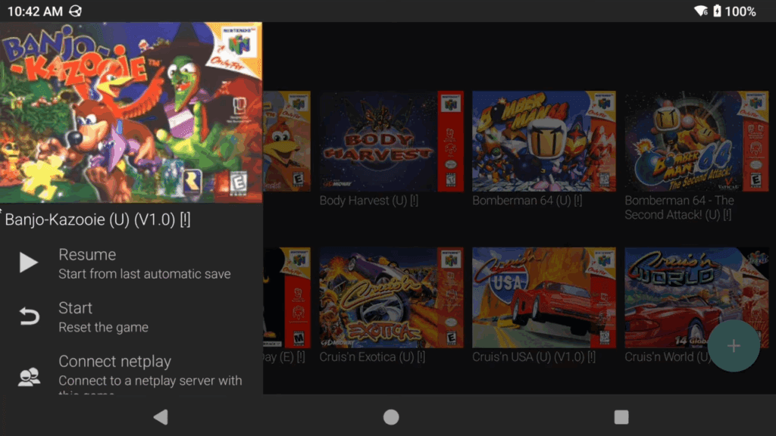This screenshot has height=436, width=776.
Task: Tap the floating plus add button
Action: pyautogui.click(x=734, y=345)
